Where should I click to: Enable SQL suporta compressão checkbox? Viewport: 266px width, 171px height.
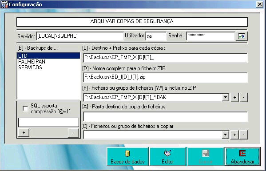coord(25,108)
